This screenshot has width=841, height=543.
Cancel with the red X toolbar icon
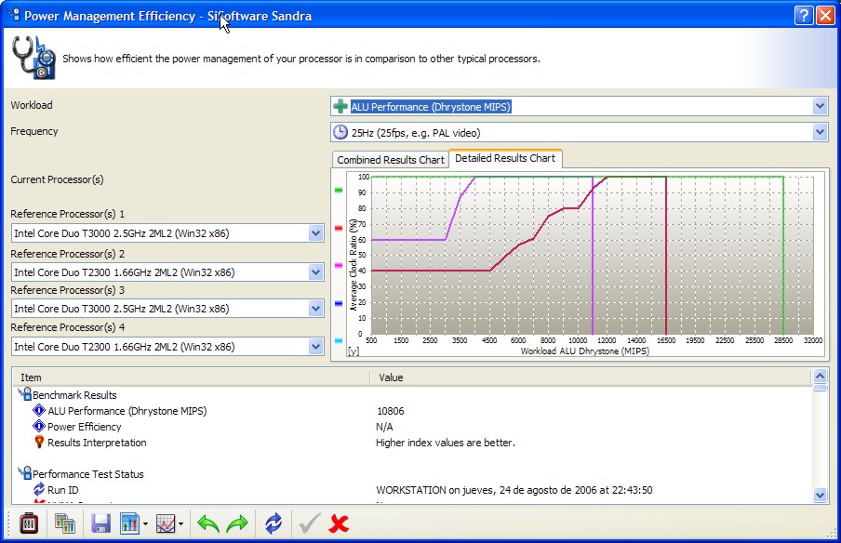coord(339,523)
